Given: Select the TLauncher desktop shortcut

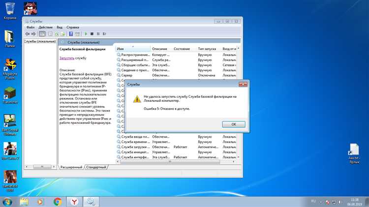Looking at the screenshot, I should point(10,95).
